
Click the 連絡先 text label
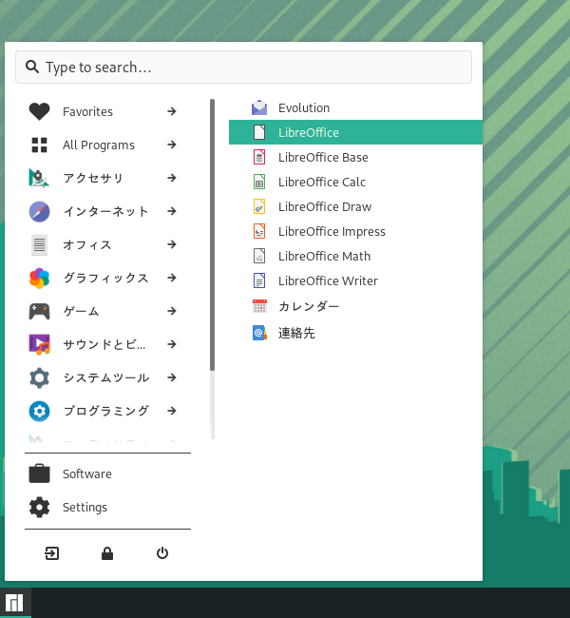pos(296,333)
